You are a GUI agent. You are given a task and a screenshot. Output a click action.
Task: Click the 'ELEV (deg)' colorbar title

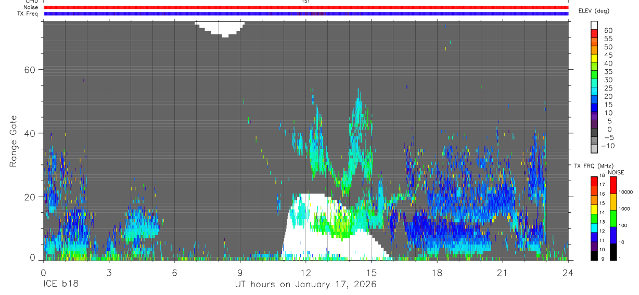click(594, 11)
